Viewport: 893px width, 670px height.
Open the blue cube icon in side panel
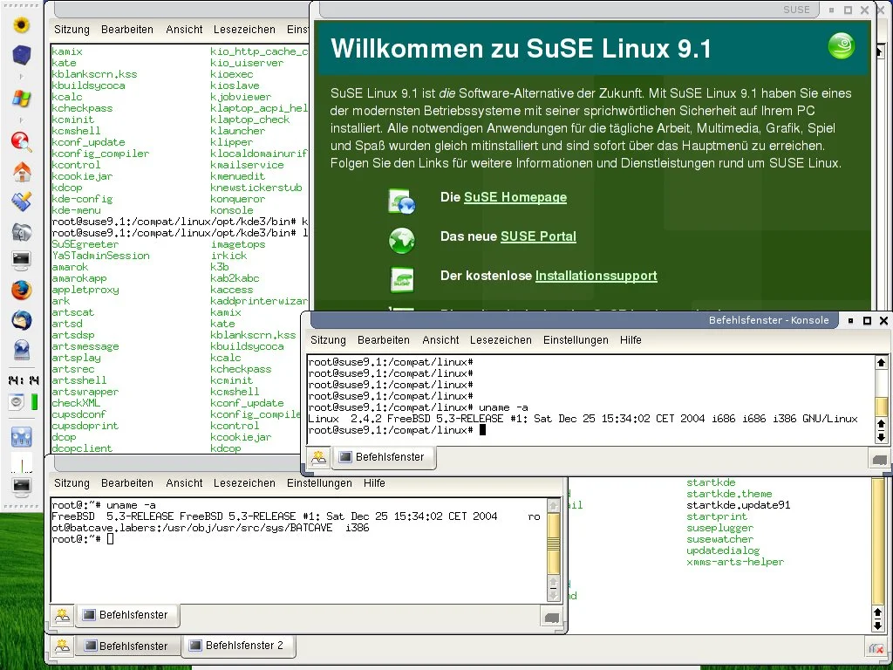(x=21, y=56)
